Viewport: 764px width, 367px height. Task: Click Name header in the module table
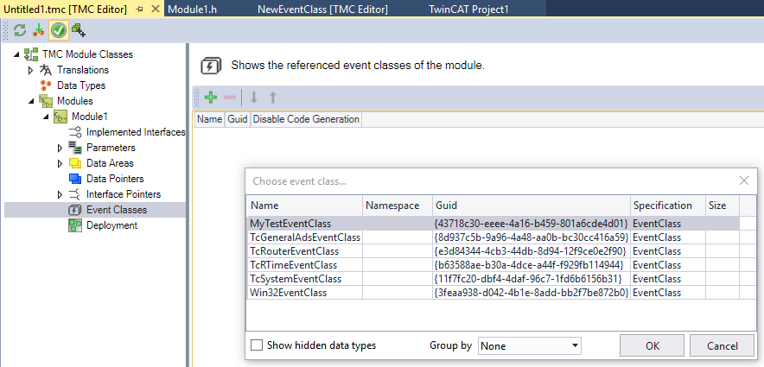[210, 119]
